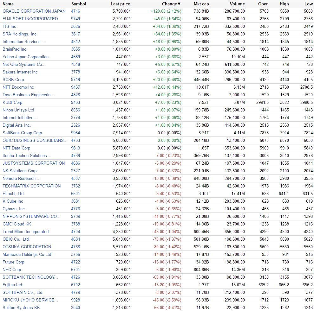Screen dimensions: 314x311
Task: Open Nomura Research... link
Action: click(x=21, y=178)
